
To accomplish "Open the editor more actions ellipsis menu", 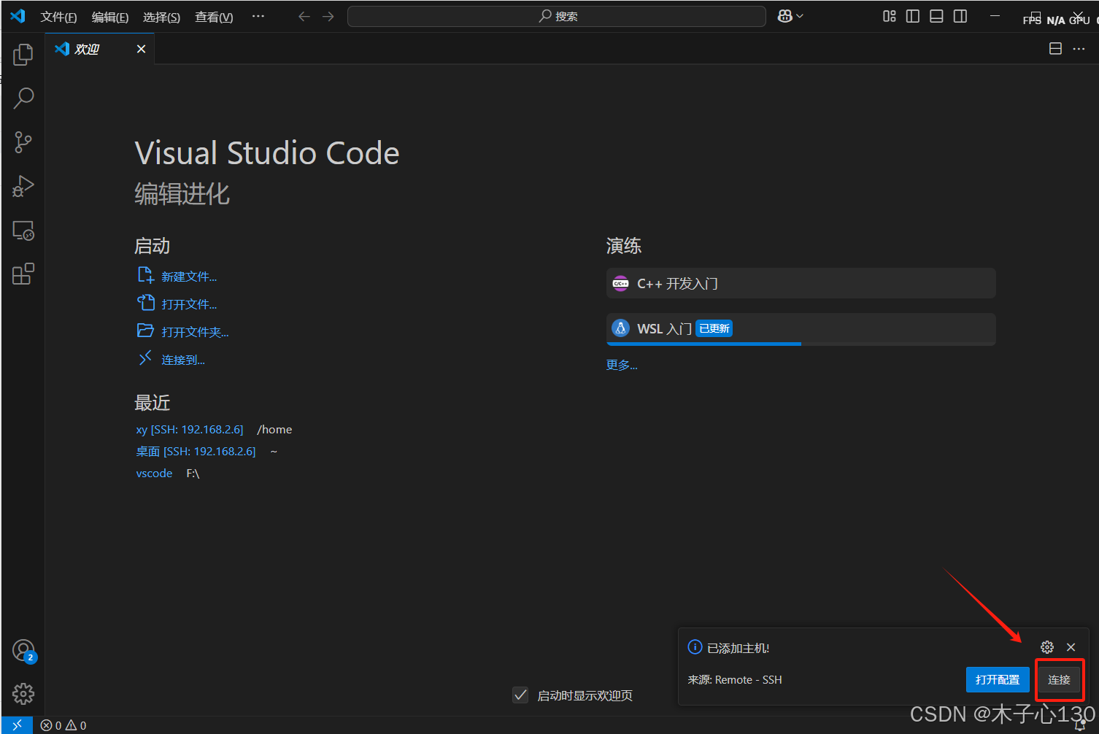I will tap(1079, 49).
